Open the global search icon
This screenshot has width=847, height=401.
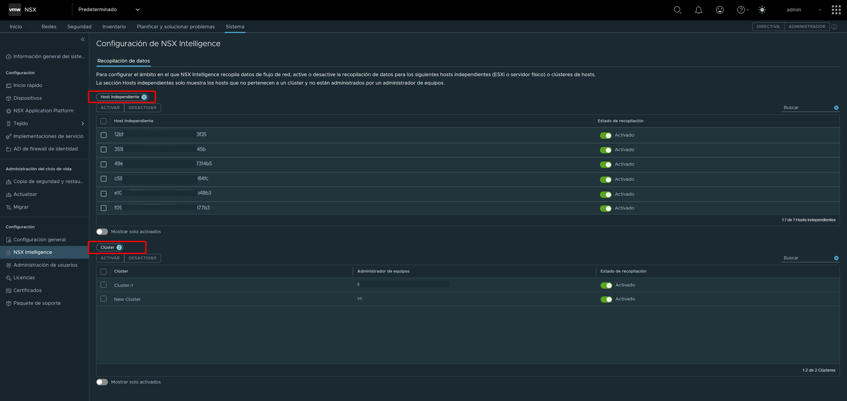point(678,10)
